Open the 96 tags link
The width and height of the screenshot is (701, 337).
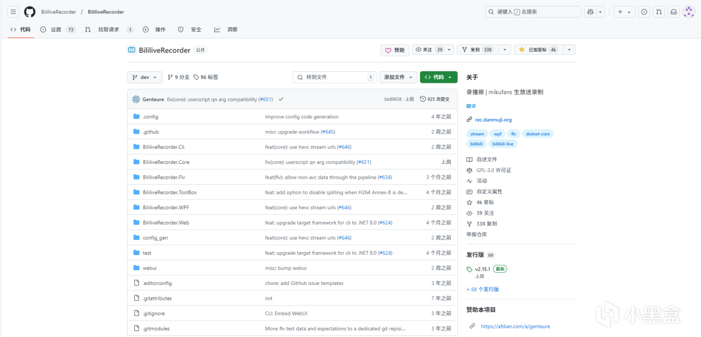206,77
